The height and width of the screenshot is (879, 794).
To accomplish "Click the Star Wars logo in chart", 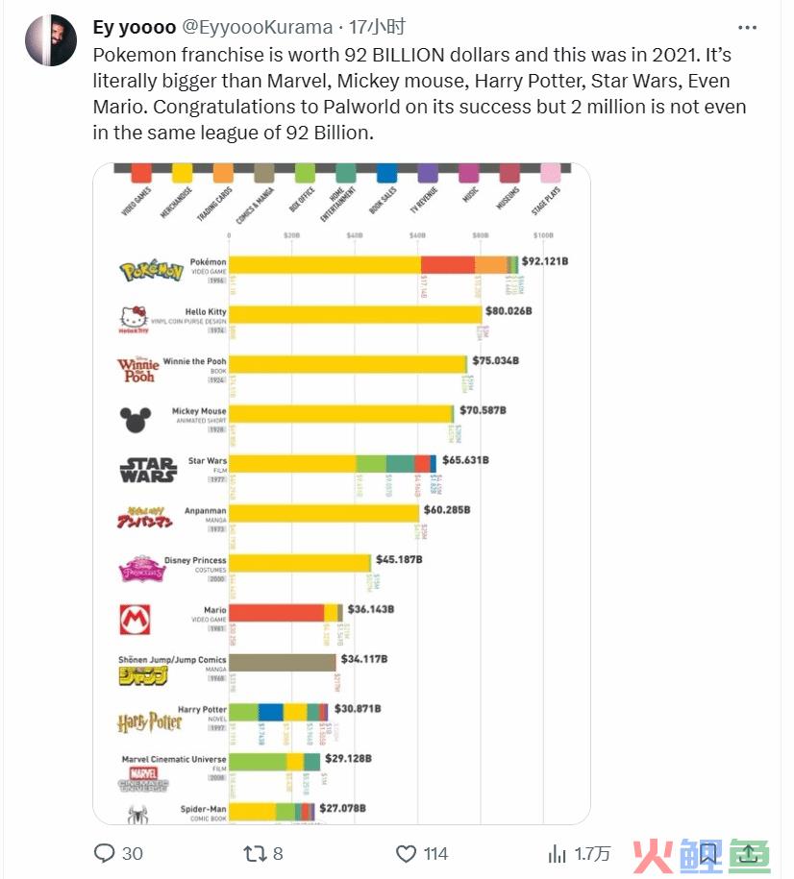I will click(x=148, y=470).
